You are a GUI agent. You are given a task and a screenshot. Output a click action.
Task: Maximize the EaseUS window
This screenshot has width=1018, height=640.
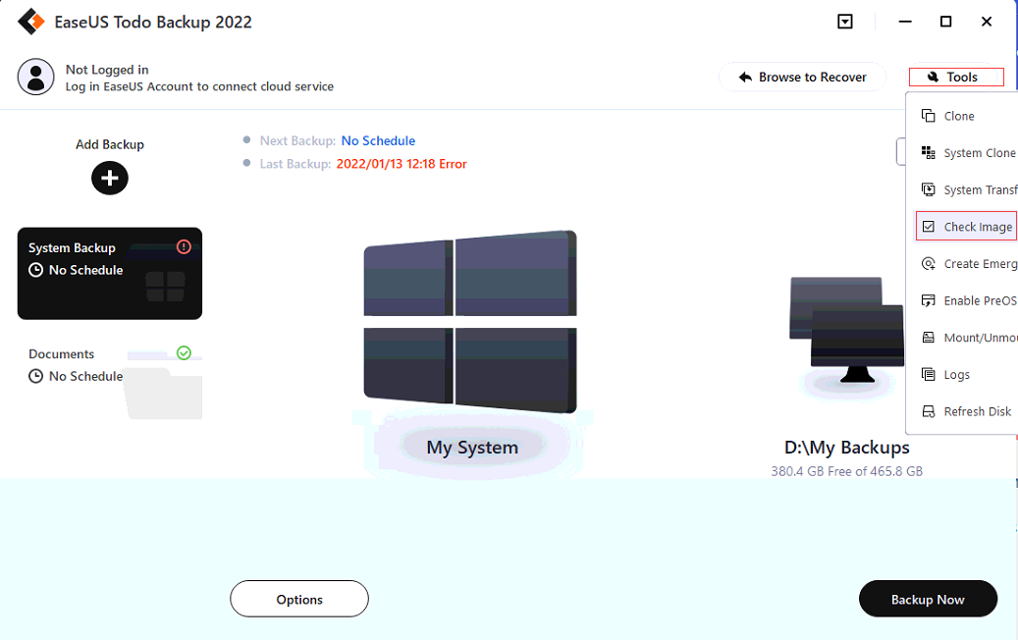click(946, 22)
